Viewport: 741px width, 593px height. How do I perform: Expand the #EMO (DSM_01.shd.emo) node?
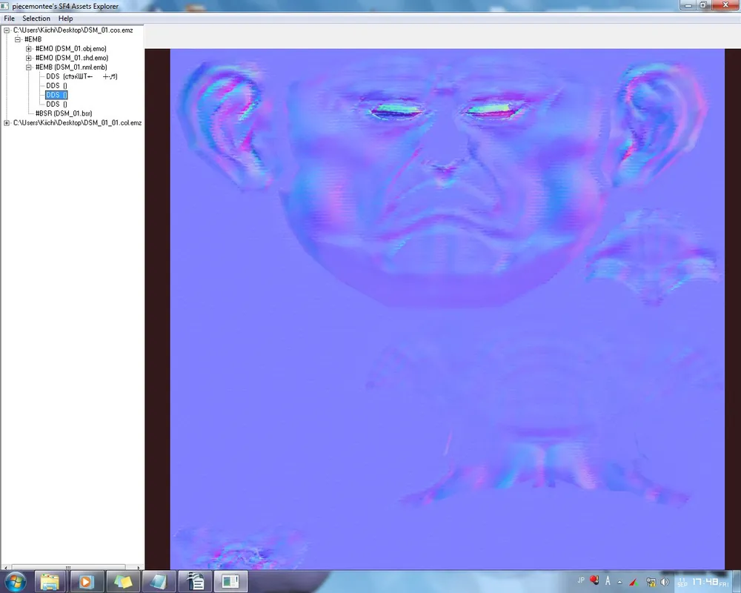[29, 58]
